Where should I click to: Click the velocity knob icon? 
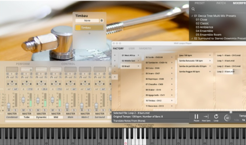click(x=227, y=118)
